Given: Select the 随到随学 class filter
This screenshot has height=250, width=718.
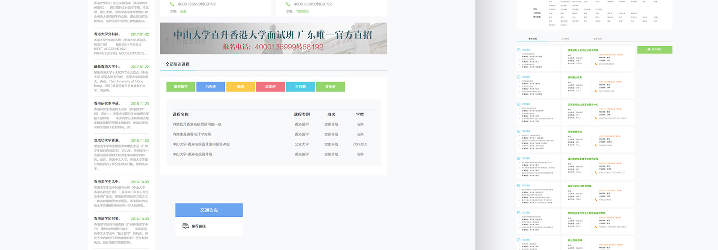Looking at the screenshot, I should [x=180, y=87].
